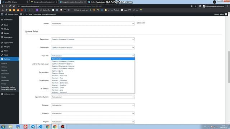Open Telegram from the taskbar
Viewport: 230px width, 129px height.
click(33, 126)
